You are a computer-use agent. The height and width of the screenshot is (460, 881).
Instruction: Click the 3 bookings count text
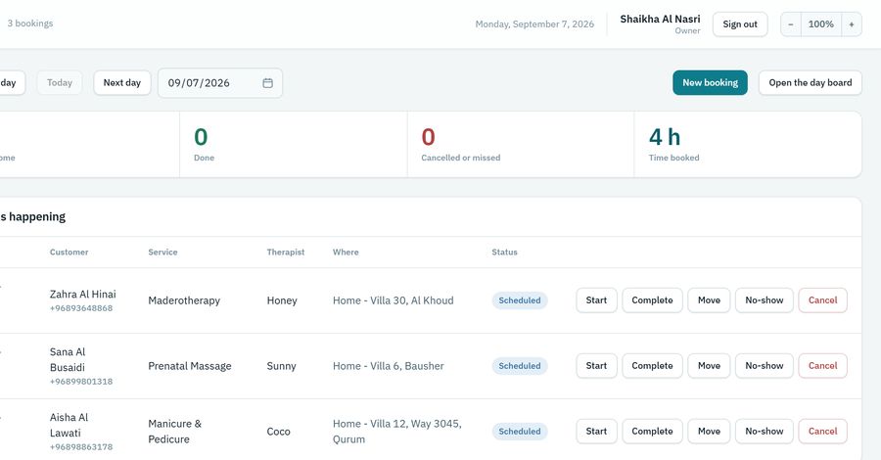[x=30, y=23]
